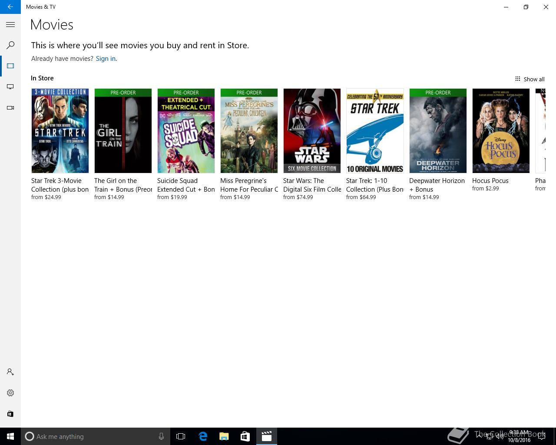Screen dimensions: 556x445
Task: Open the Windows Start button
Action: (x=10, y=436)
